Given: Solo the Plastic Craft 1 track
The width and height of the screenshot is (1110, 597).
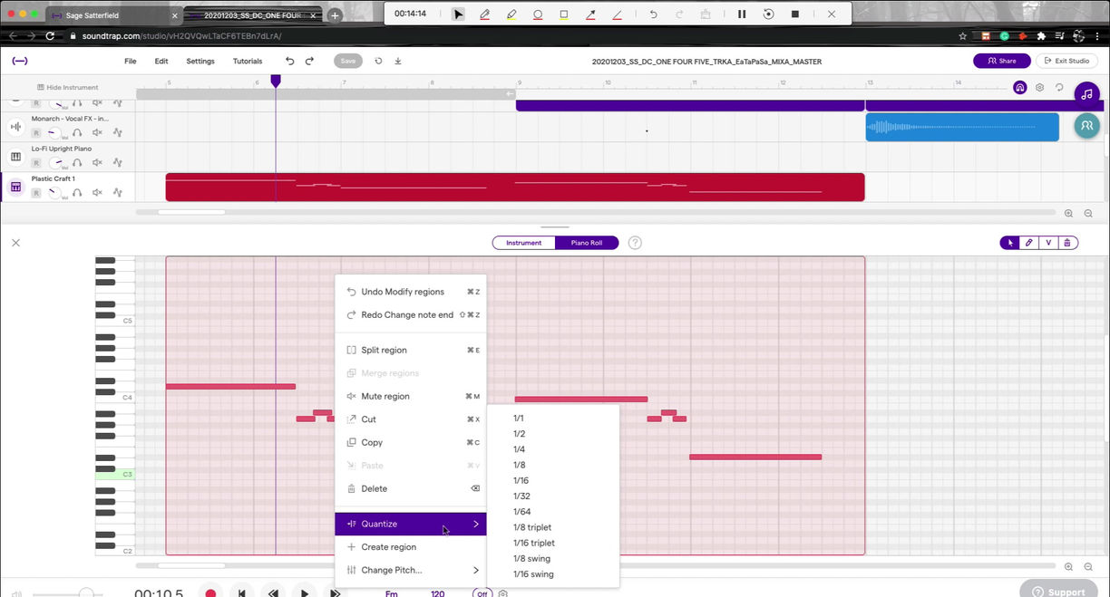Looking at the screenshot, I should coord(78,192).
